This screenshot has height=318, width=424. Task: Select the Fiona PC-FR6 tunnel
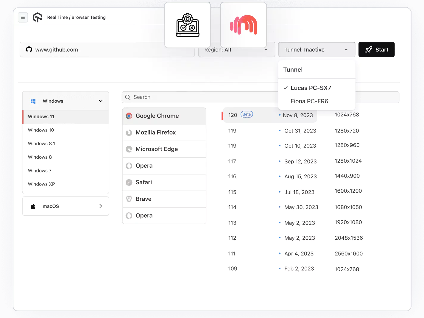[x=309, y=101]
